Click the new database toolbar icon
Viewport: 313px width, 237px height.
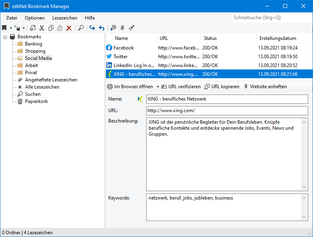(18, 28)
